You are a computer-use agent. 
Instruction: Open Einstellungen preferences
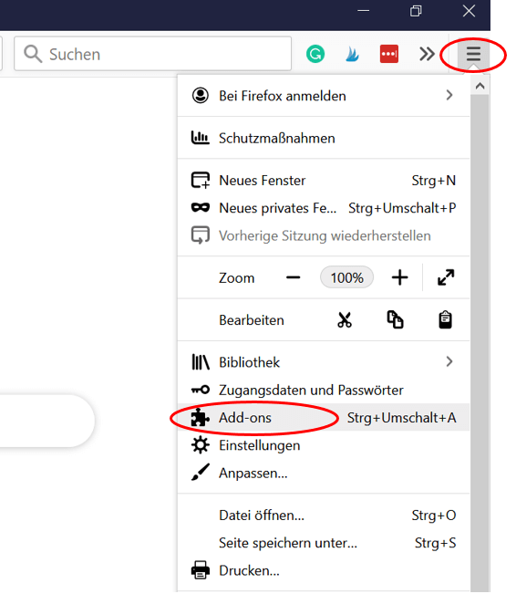tap(324, 445)
